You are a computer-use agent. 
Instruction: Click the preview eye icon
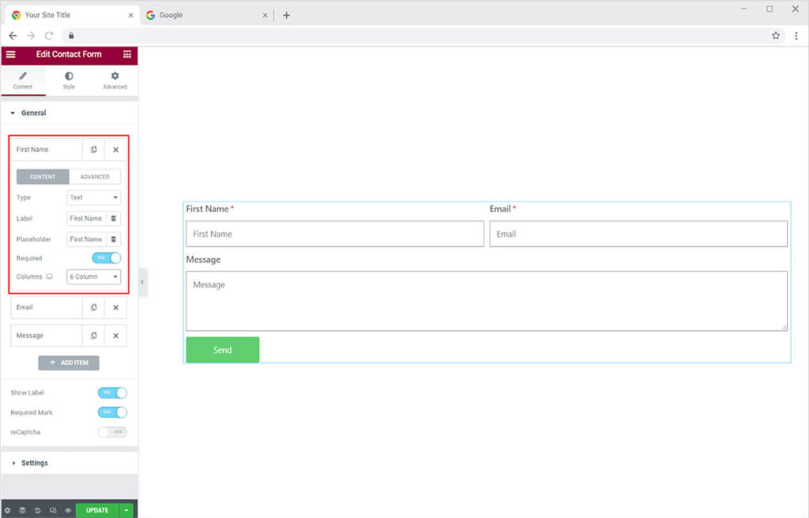[x=67, y=510]
